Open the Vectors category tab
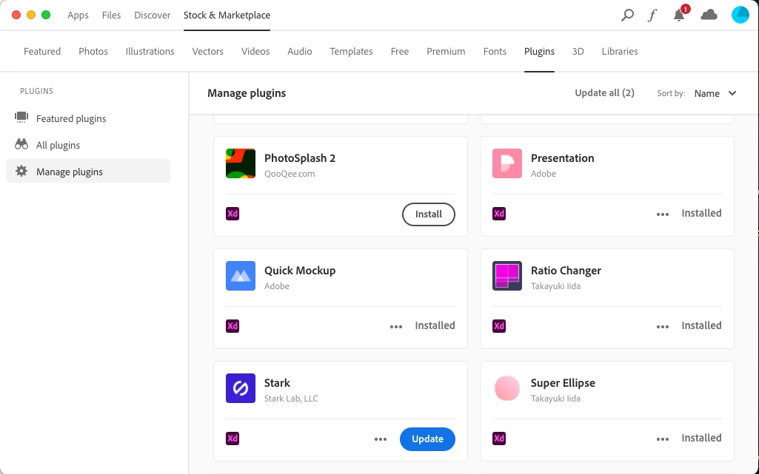Screen dimensions: 759x474 pyautogui.click(x=207, y=51)
